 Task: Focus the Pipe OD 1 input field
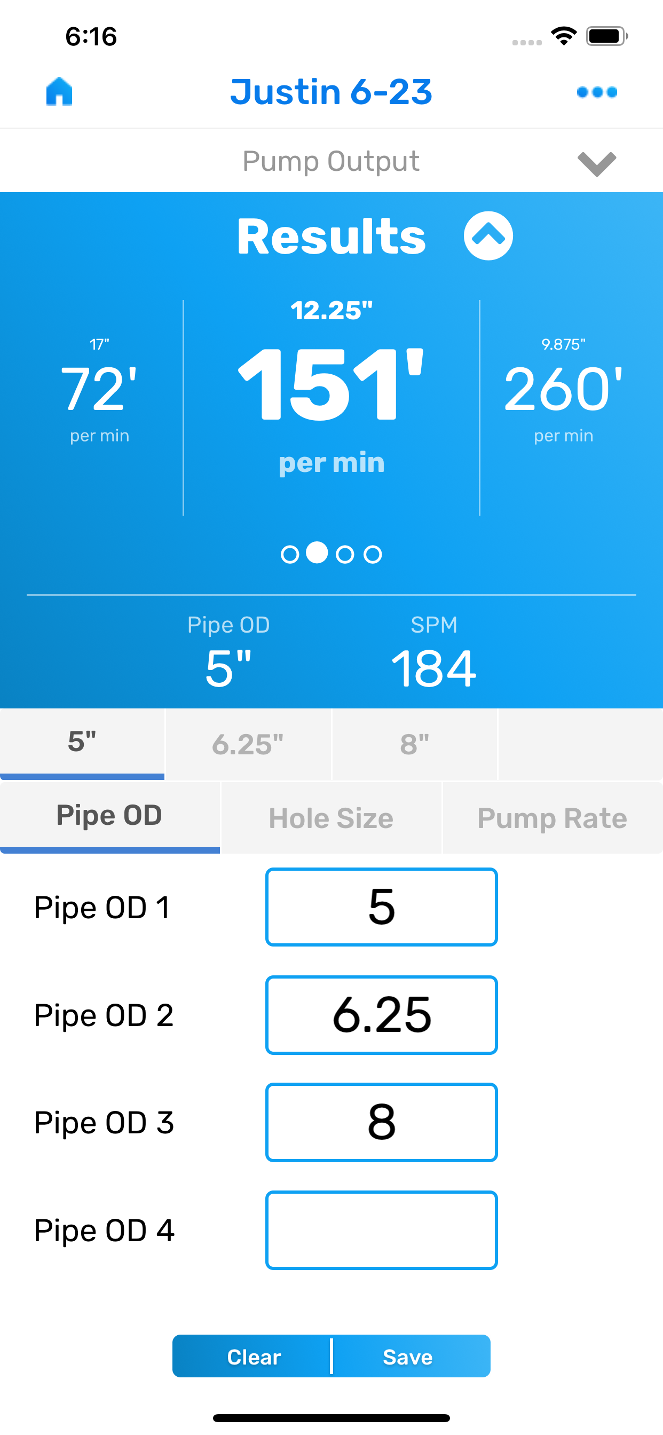[x=382, y=907]
